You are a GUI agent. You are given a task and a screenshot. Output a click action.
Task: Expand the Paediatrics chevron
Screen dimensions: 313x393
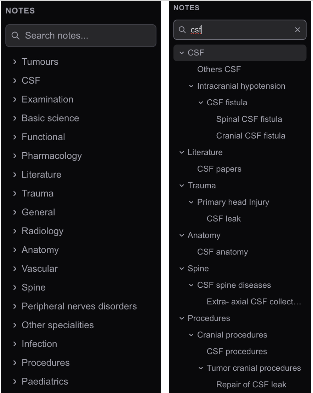click(15, 381)
